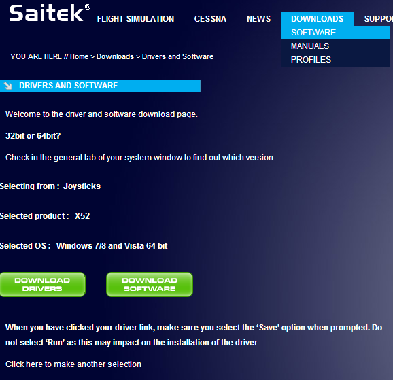Image resolution: width=393 pixels, height=380 pixels.
Task: Open the Support menu
Action: (379, 19)
